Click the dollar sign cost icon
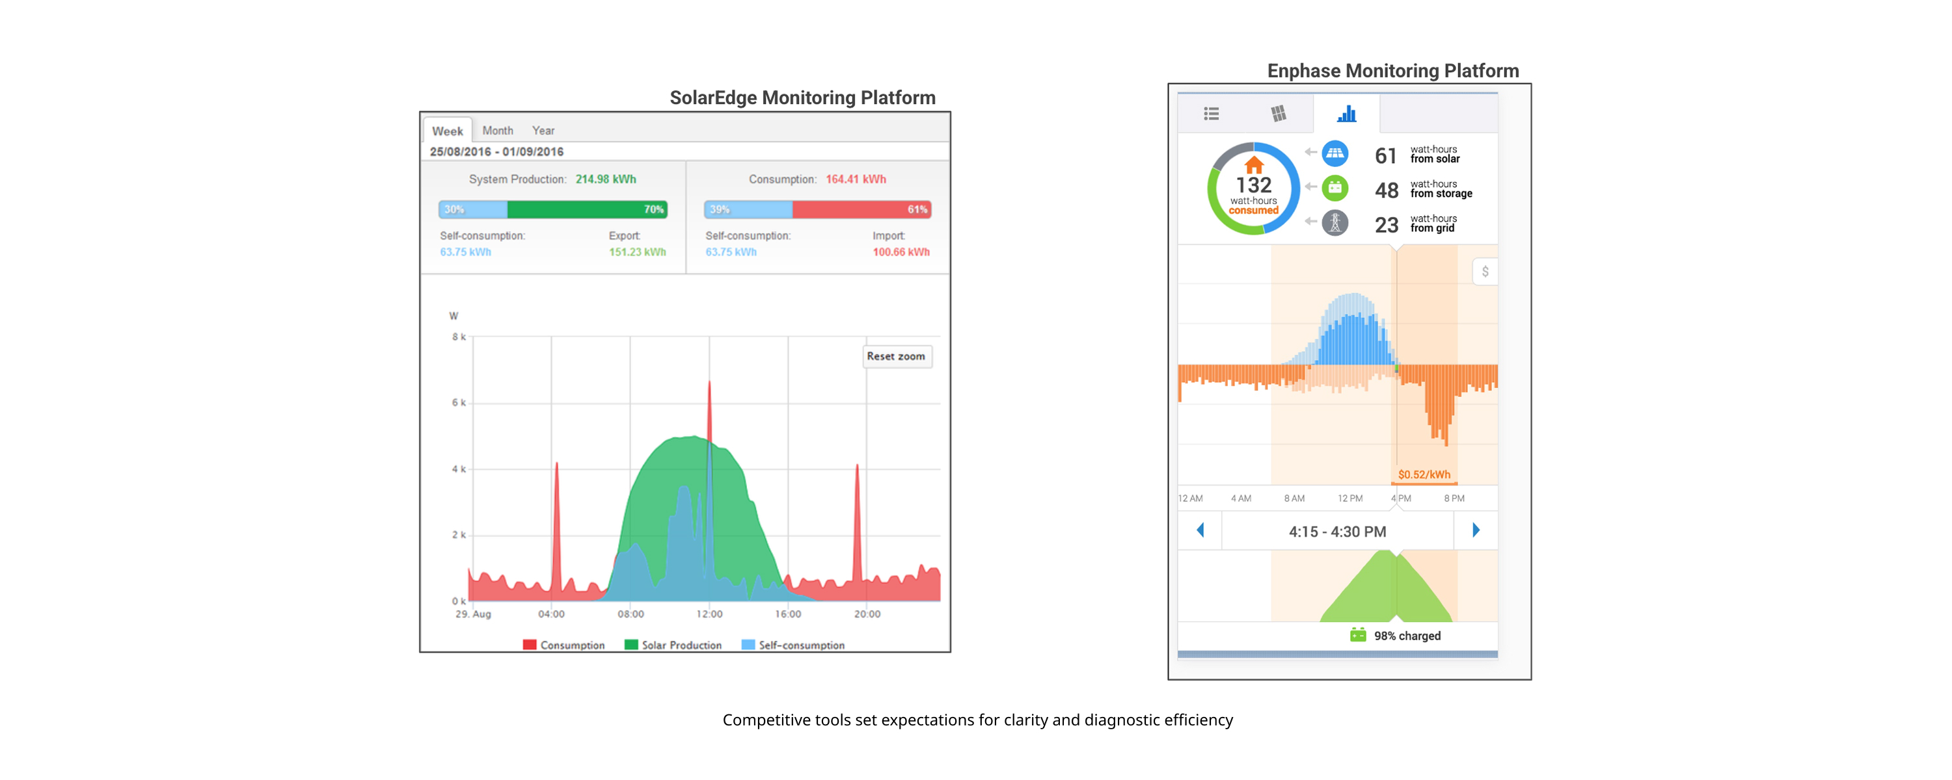Viewport: 1952px width, 780px height. coord(1484,272)
